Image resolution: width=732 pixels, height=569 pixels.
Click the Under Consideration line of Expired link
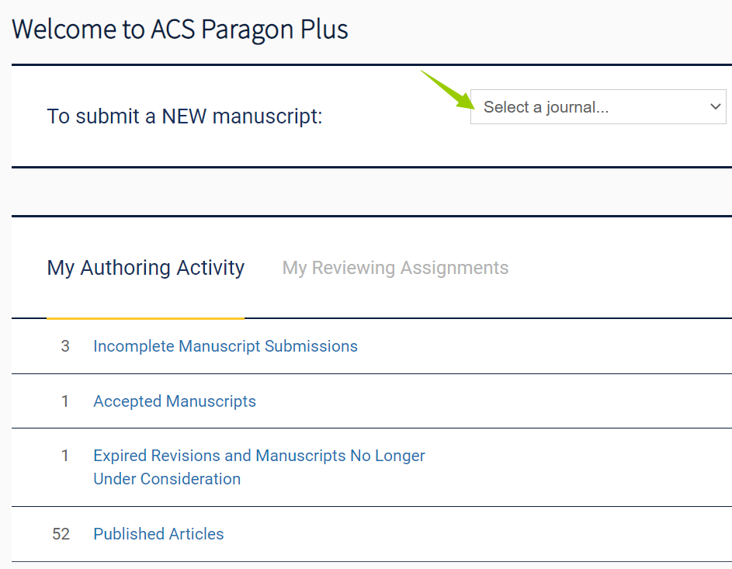(x=167, y=479)
